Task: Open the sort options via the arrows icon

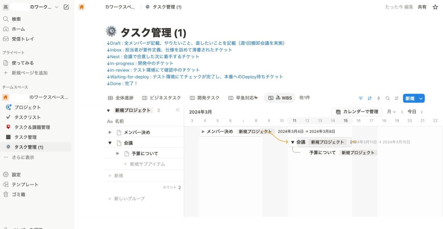Action: (369, 98)
